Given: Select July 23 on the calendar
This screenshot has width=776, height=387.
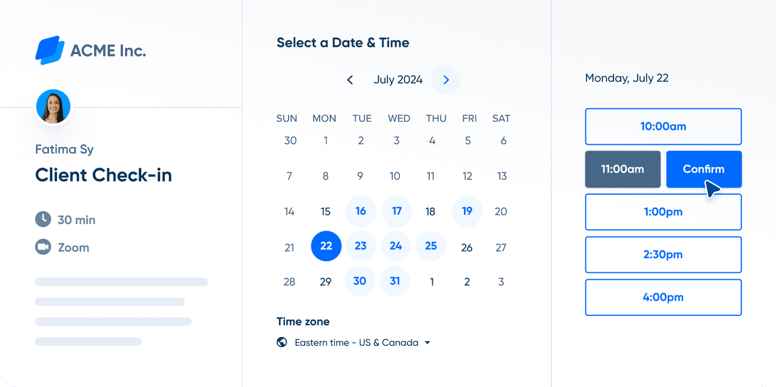Looking at the screenshot, I should pos(360,246).
